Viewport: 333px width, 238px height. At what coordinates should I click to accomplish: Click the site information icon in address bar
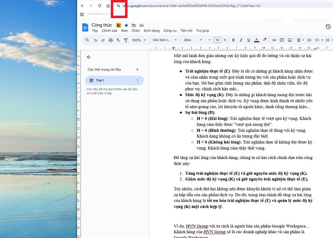[118, 6]
